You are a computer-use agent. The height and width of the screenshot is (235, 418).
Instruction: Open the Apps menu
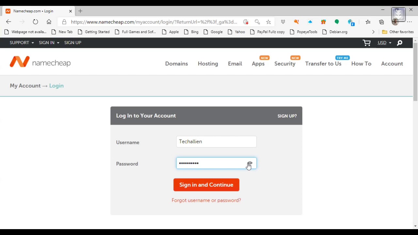click(258, 64)
